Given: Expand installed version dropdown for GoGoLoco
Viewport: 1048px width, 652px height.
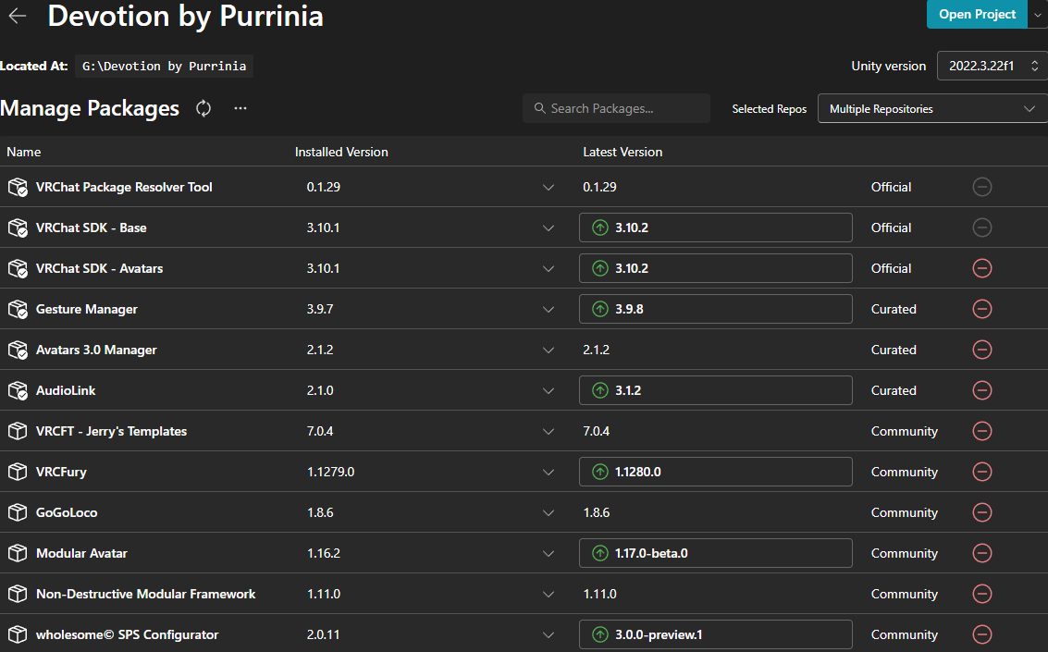Looking at the screenshot, I should 549,513.
